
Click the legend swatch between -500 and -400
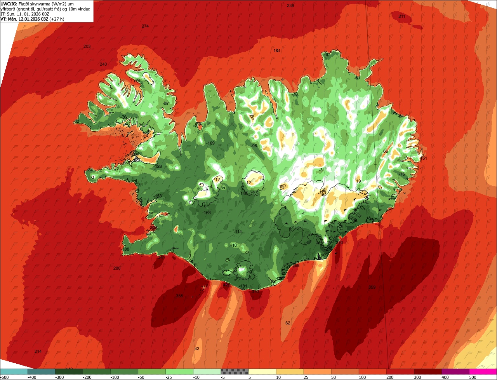14,371
